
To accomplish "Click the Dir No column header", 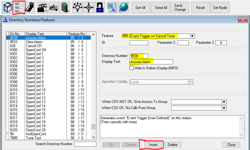I will tap(17, 34).
